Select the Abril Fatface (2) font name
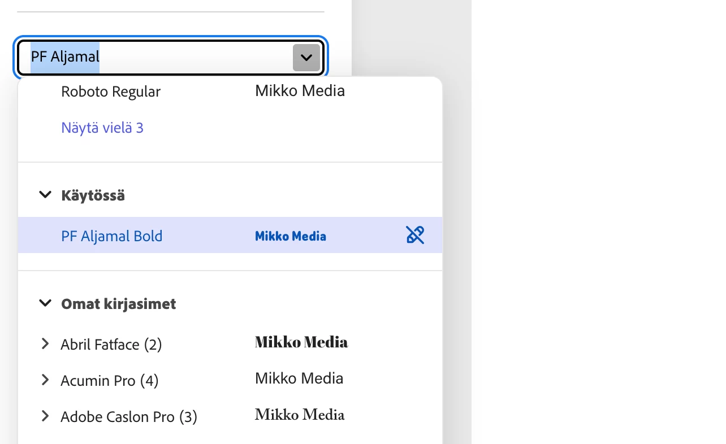 (111, 344)
